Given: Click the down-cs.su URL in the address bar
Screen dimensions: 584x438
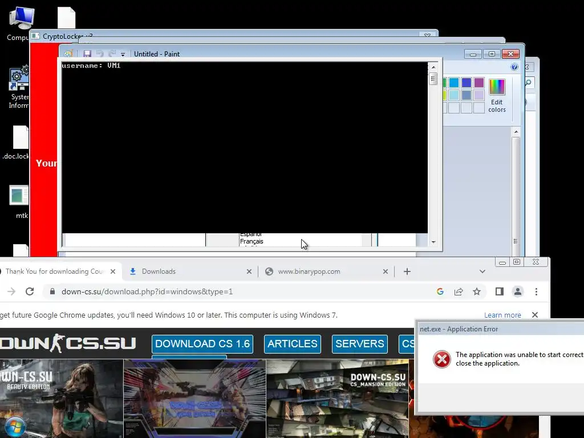Looking at the screenshot, I should tap(147, 291).
